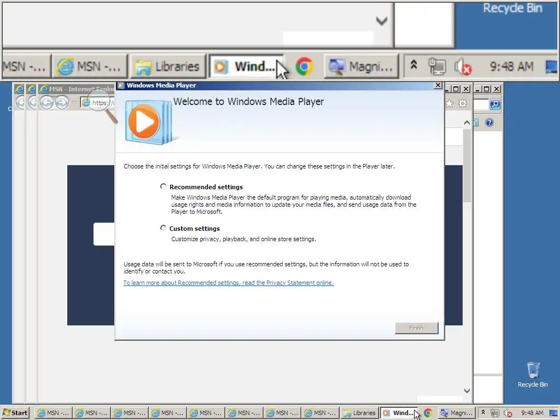Click the Internet Explorer vertical scrollbar thumb

tap(467, 165)
